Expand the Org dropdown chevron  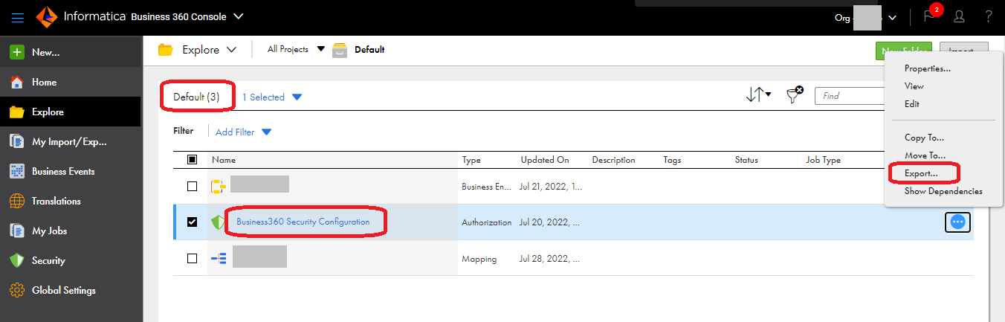coord(892,17)
